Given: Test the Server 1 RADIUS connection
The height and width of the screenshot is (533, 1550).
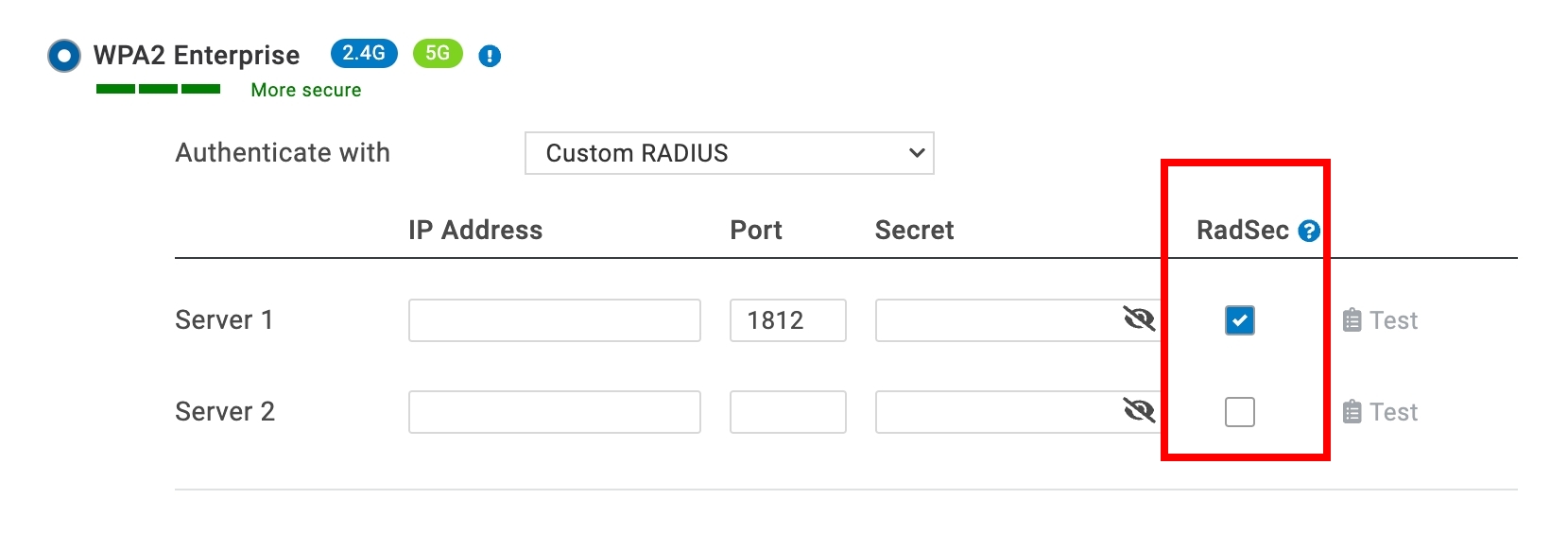Looking at the screenshot, I should (x=1381, y=320).
